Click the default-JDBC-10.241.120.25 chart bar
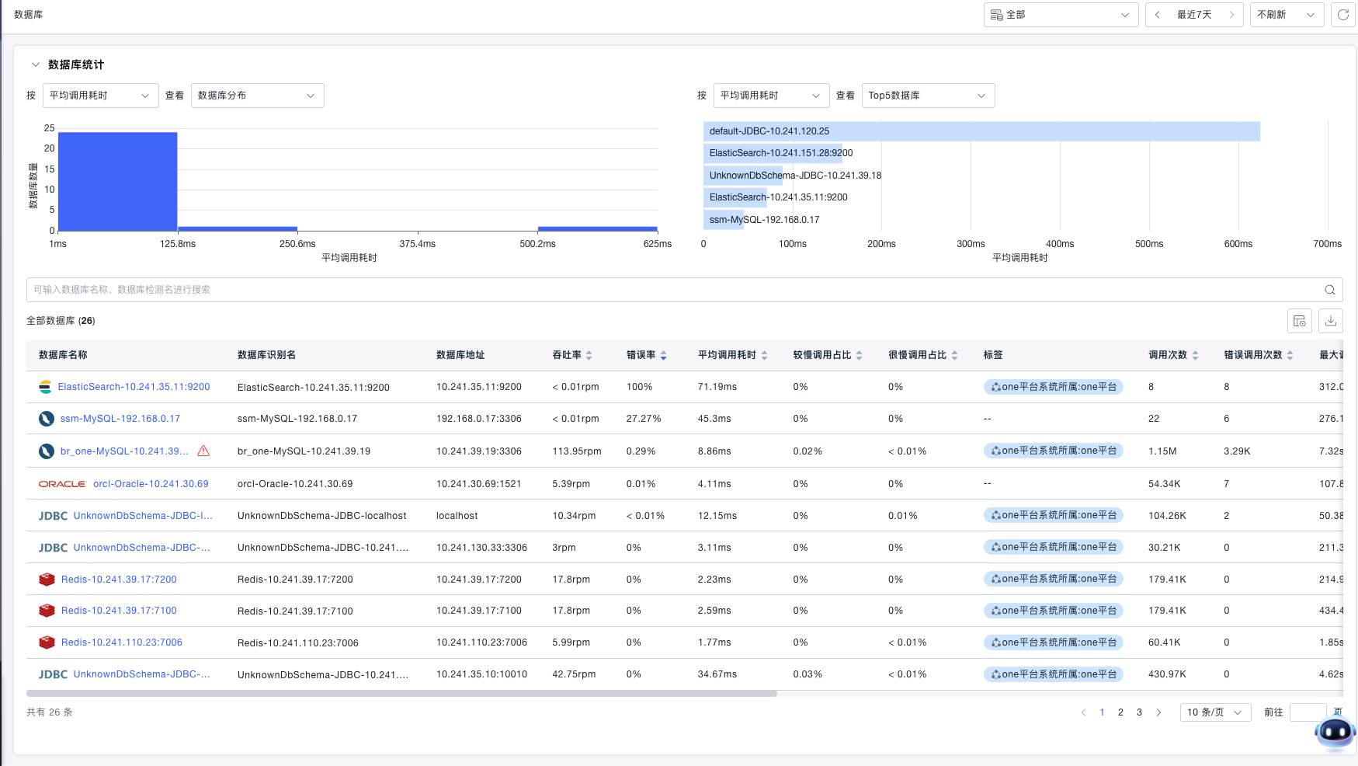 click(981, 131)
